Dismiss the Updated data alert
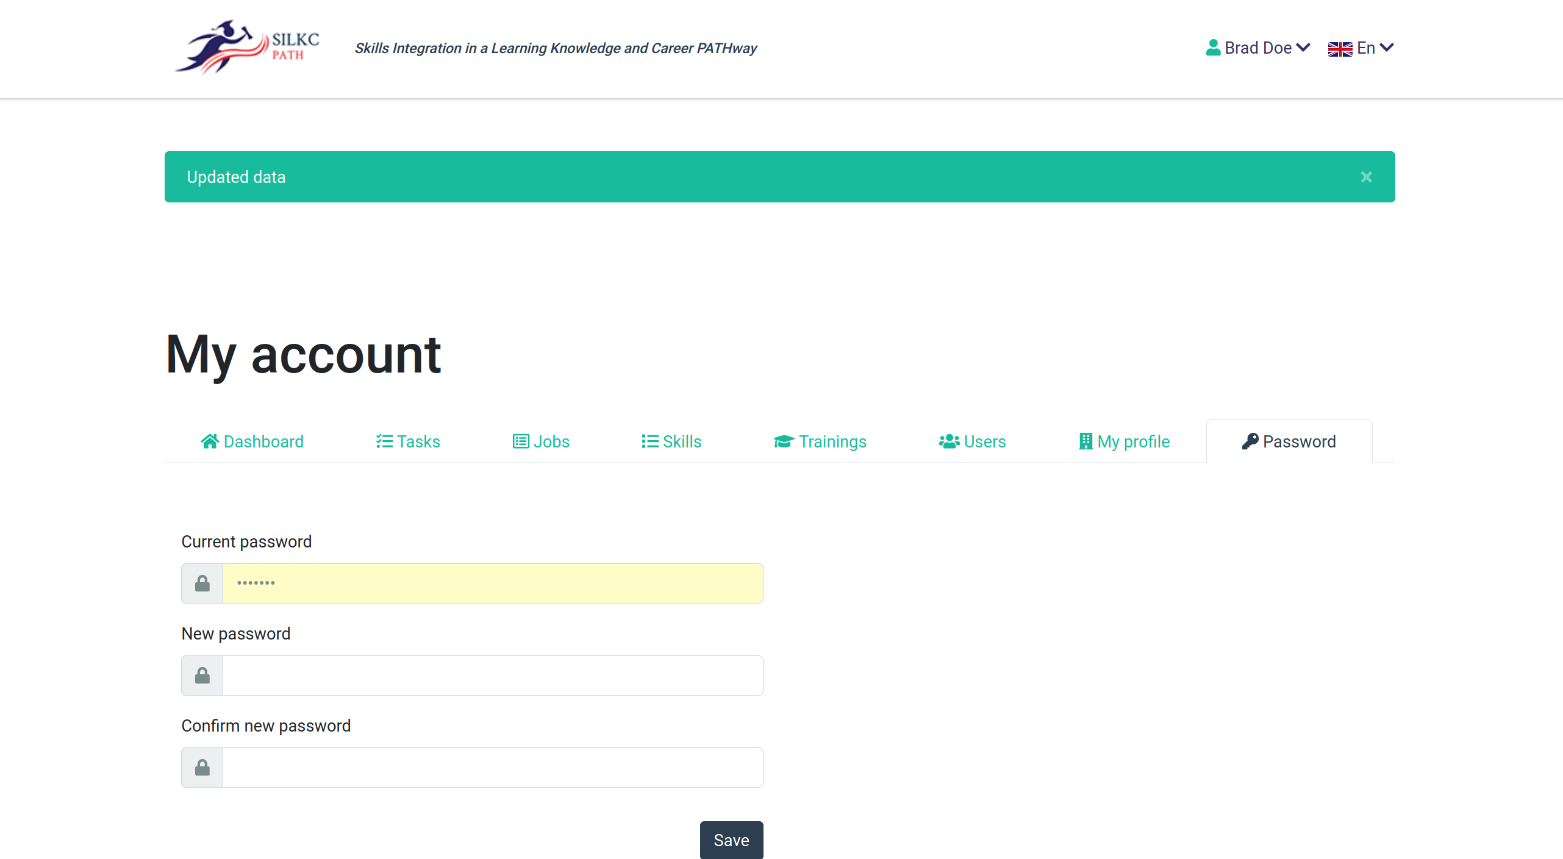 click(1366, 177)
